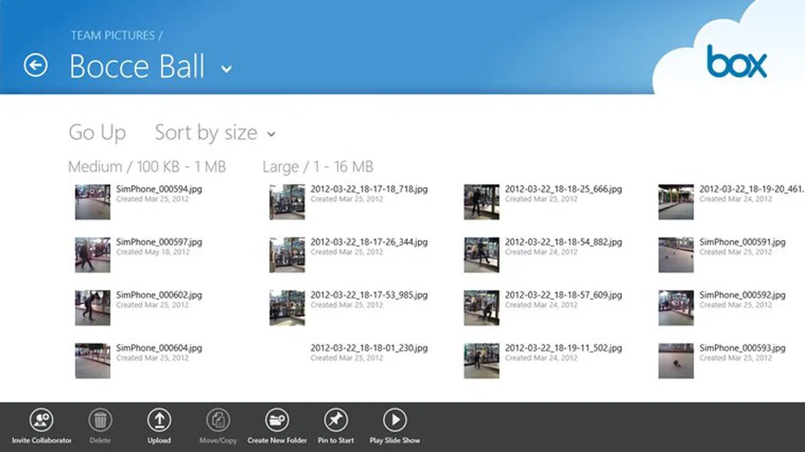Start Play Slide Show
The image size is (805, 452).
(394, 421)
